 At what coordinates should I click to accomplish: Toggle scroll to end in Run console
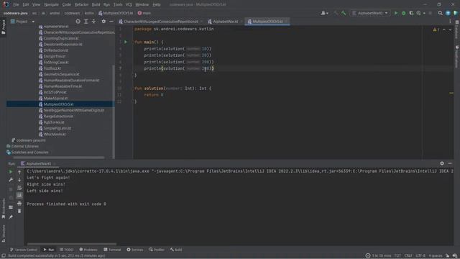coord(19,195)
